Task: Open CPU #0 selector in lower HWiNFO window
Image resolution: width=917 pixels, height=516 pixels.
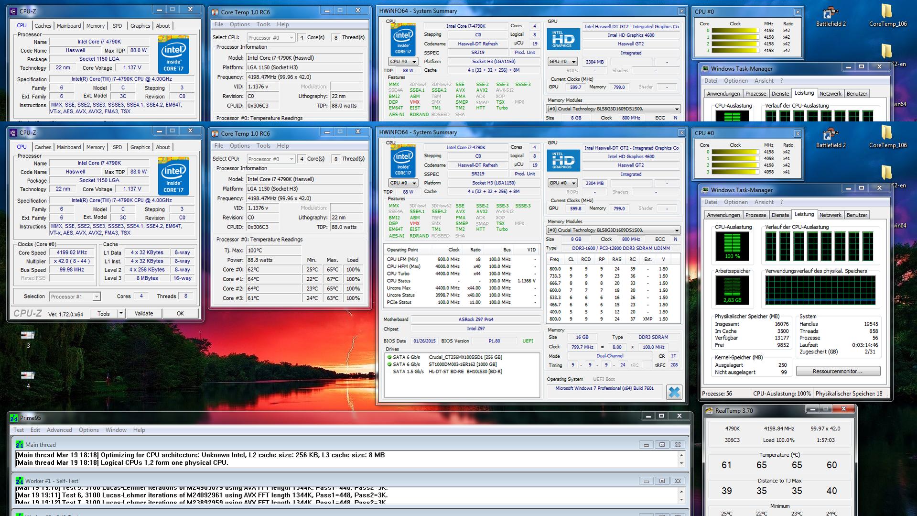Action: click(403, 183)
